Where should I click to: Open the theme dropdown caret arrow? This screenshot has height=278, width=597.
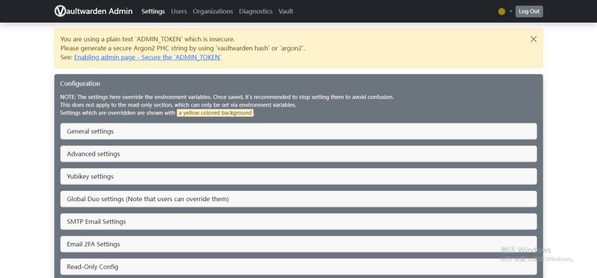pyautogui.click(x=511, y=11)
